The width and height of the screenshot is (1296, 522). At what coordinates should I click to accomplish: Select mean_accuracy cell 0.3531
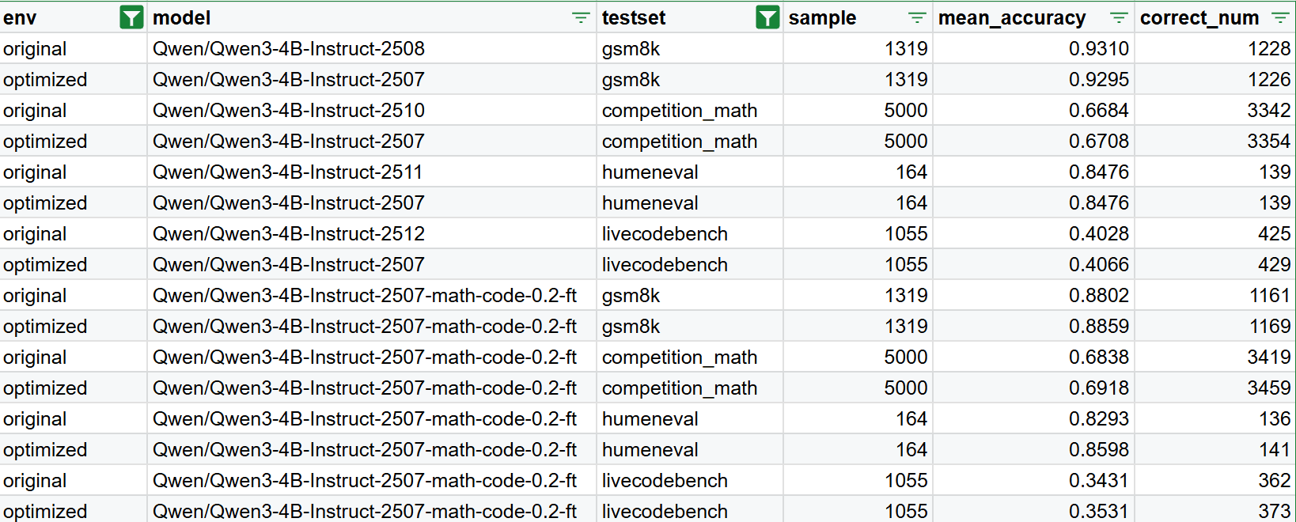point(1034,510)
